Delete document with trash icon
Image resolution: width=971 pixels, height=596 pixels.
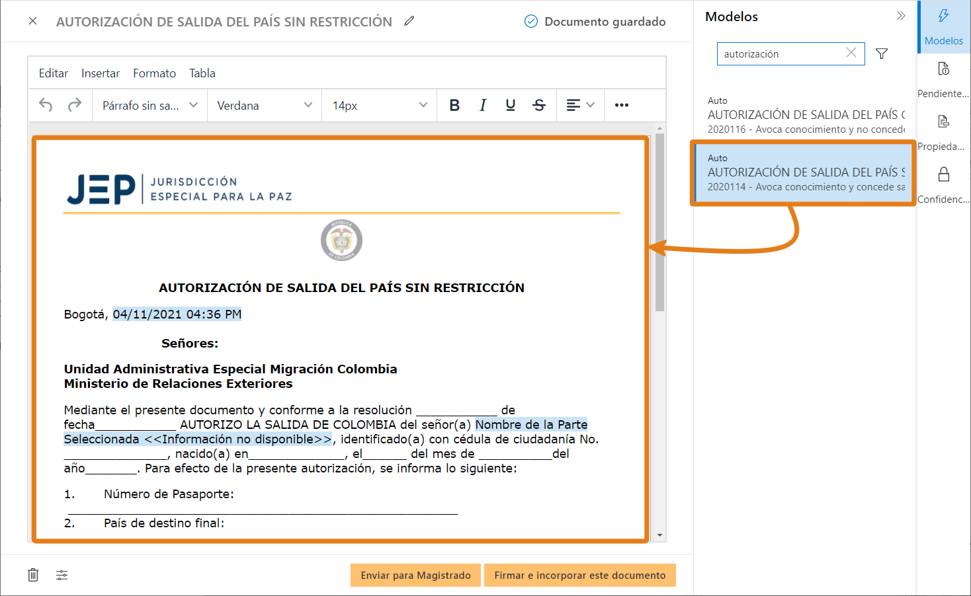[x=33, y=575]
